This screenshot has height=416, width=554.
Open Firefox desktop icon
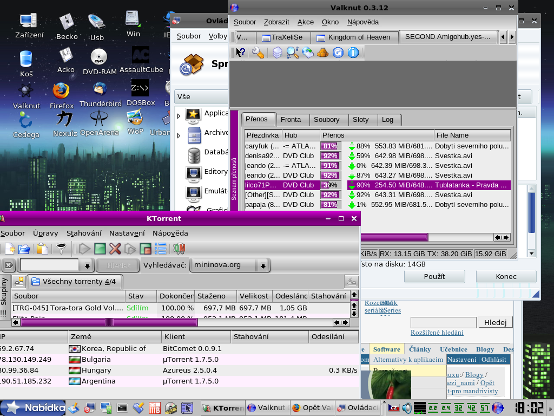62,95
